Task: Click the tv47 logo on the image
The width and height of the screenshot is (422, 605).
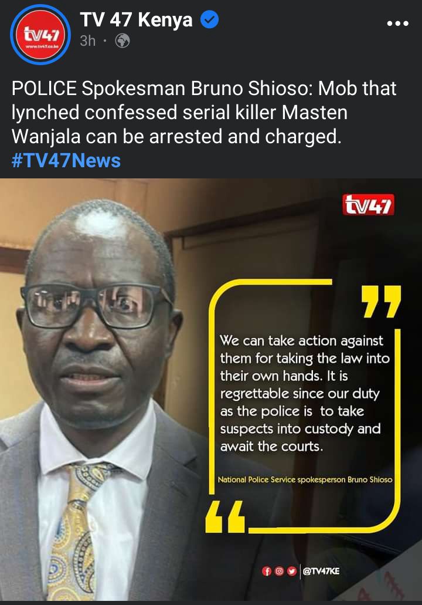Action: pos(368,204)
